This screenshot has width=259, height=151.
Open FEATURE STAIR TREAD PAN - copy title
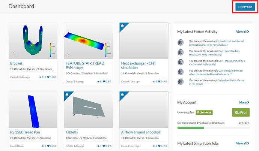pos(85,66)
